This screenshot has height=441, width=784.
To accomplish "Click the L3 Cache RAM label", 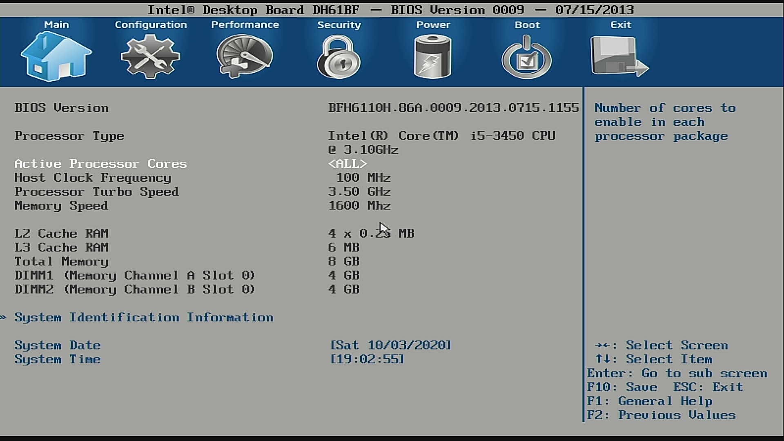I will [x=62, y=248].
